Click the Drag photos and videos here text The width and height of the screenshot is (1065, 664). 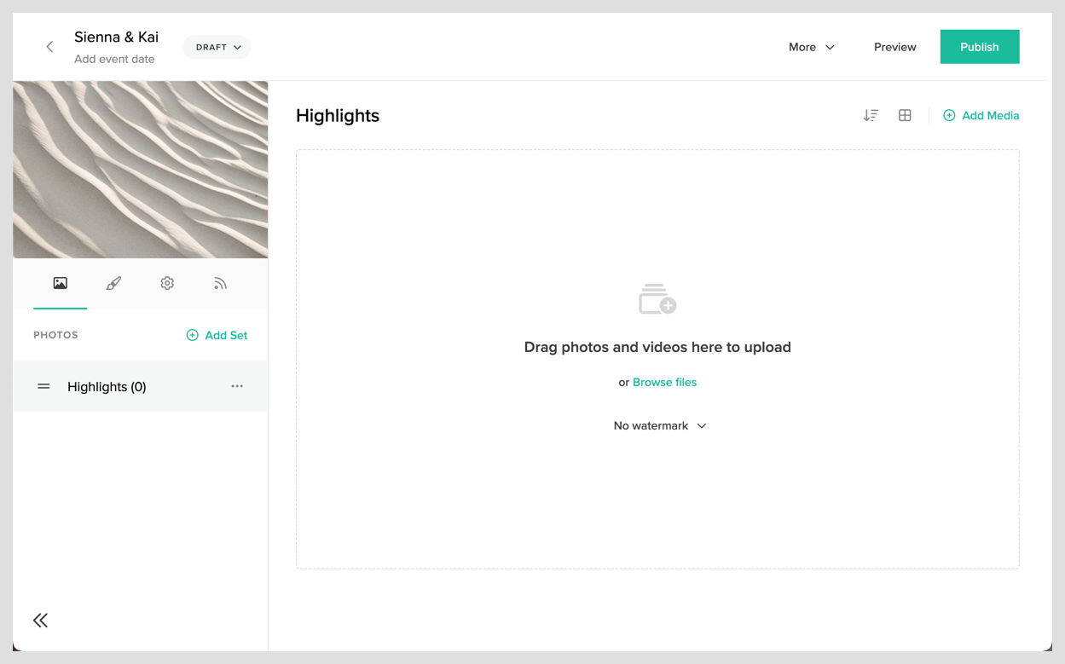click(657, 347)
